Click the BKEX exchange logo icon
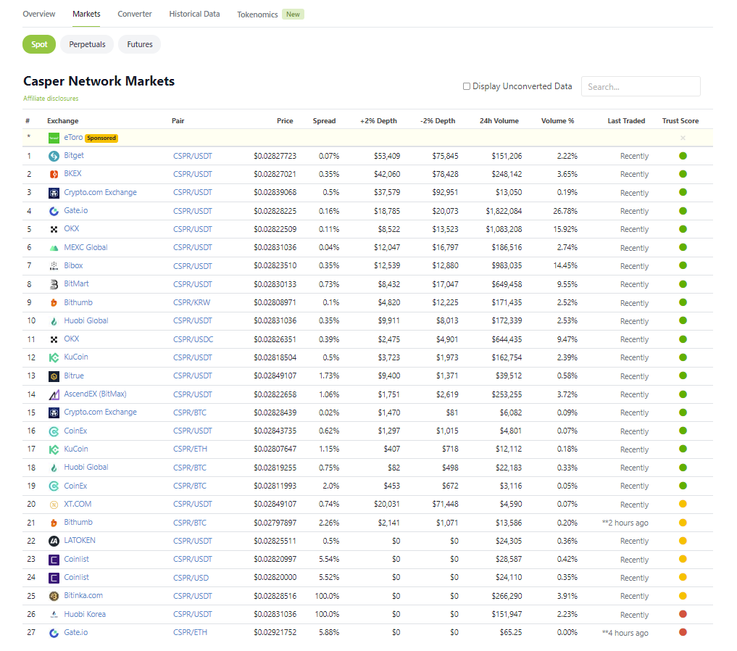 point(54,174)
